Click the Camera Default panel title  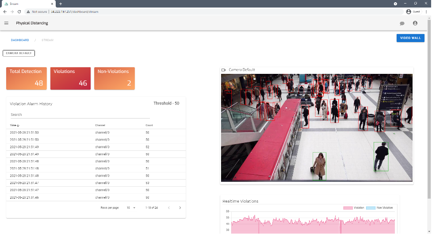click(x=241, y=70)
